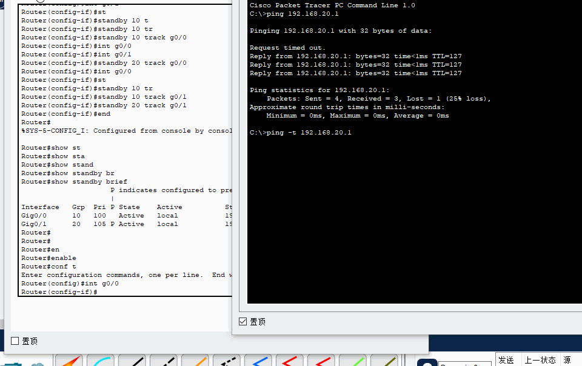Screen dimensions: 582x366
Task: Select the dashed black copper cross-over cable
Action: click(x=163, y=361)
